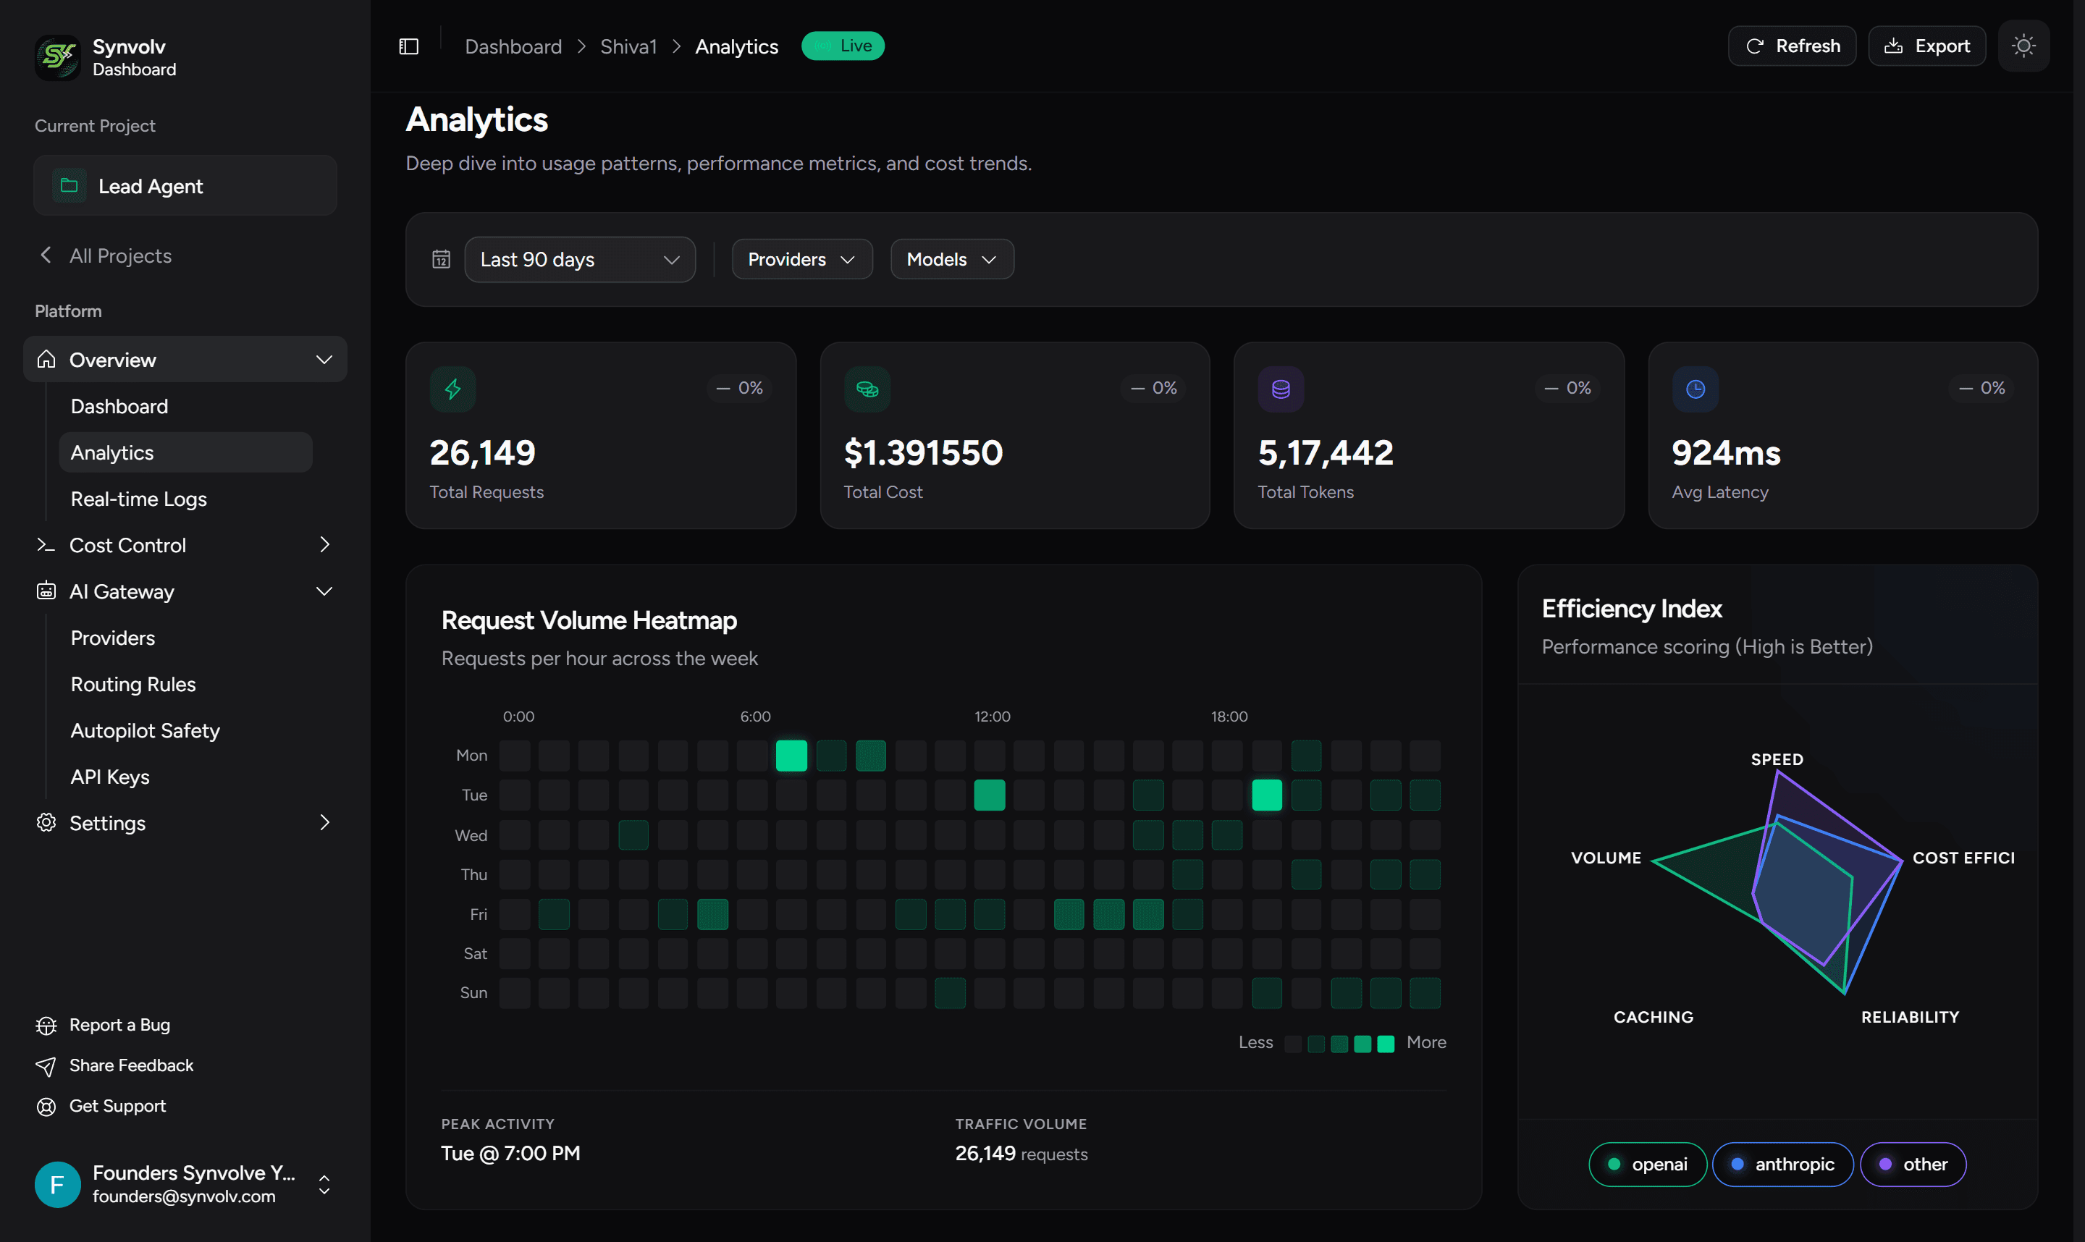Click the brightest heatmap cell on Monday

pos(791,755)
